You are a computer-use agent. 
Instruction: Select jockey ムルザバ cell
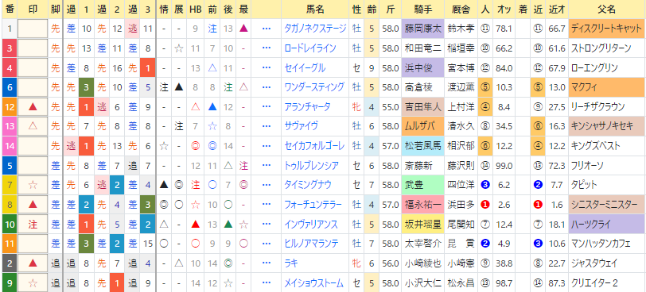[423, 126]
